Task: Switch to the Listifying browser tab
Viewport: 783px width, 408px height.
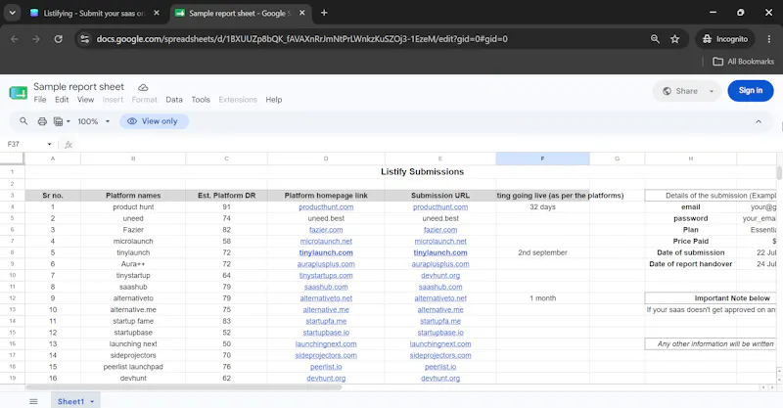Action: click(x=94, y=13)
